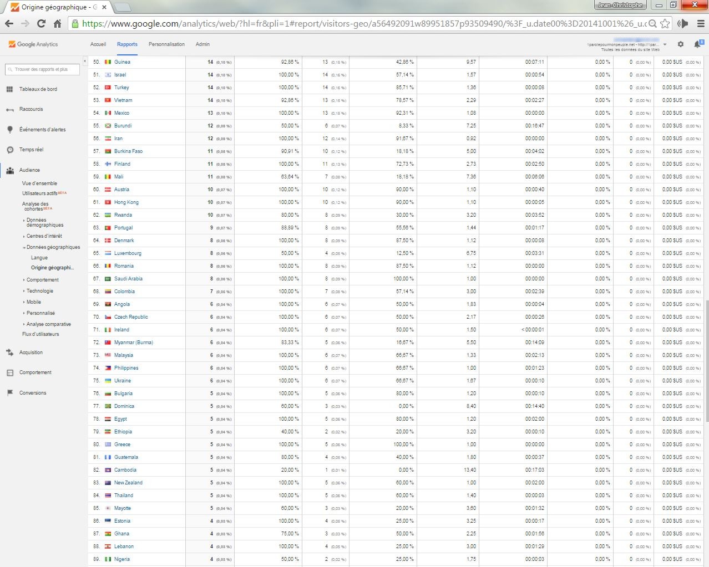Select Origine géographique in the sidebar
This screenshot has width=709, height=567.
point(52,268)
